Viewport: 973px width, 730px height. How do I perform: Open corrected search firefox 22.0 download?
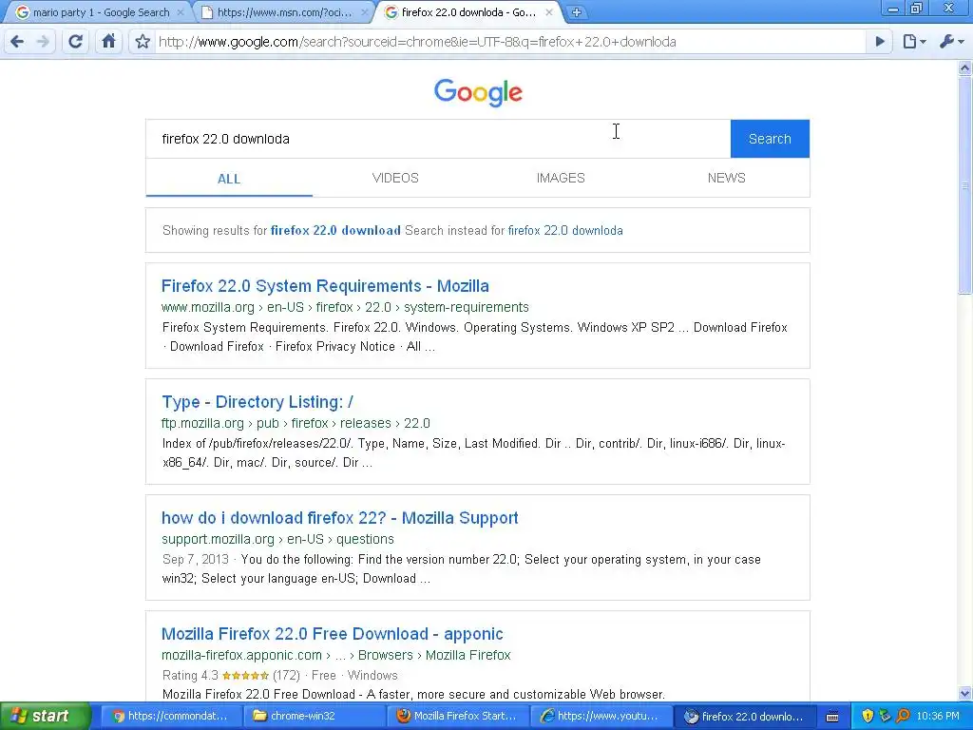click(x=335, y=230)
